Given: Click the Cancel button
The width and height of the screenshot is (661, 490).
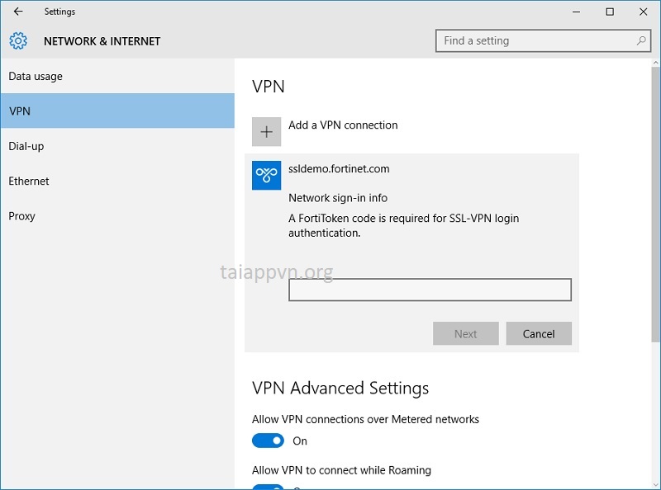Looking at the screenshot, I should [x=539, y=333].
